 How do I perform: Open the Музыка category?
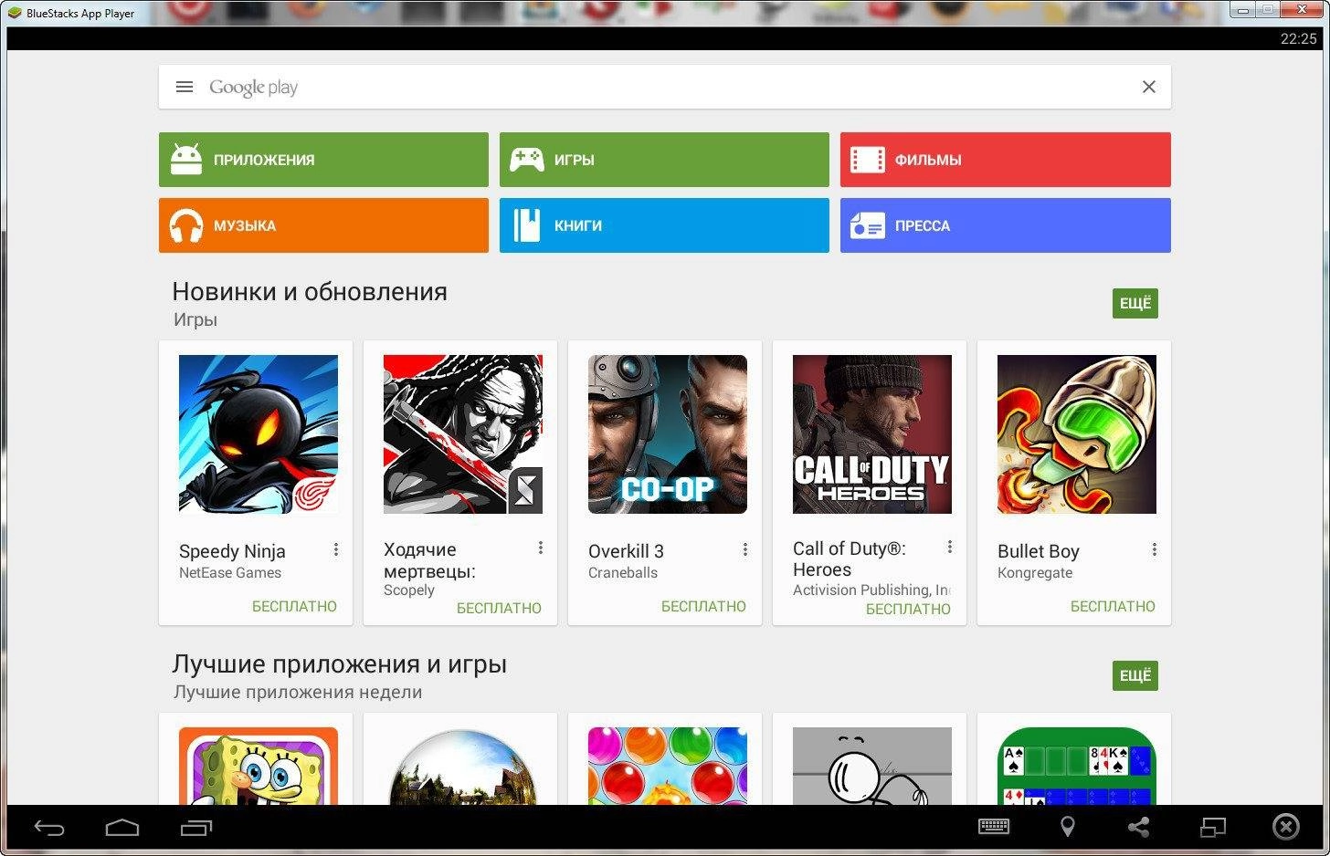[323, 225]
